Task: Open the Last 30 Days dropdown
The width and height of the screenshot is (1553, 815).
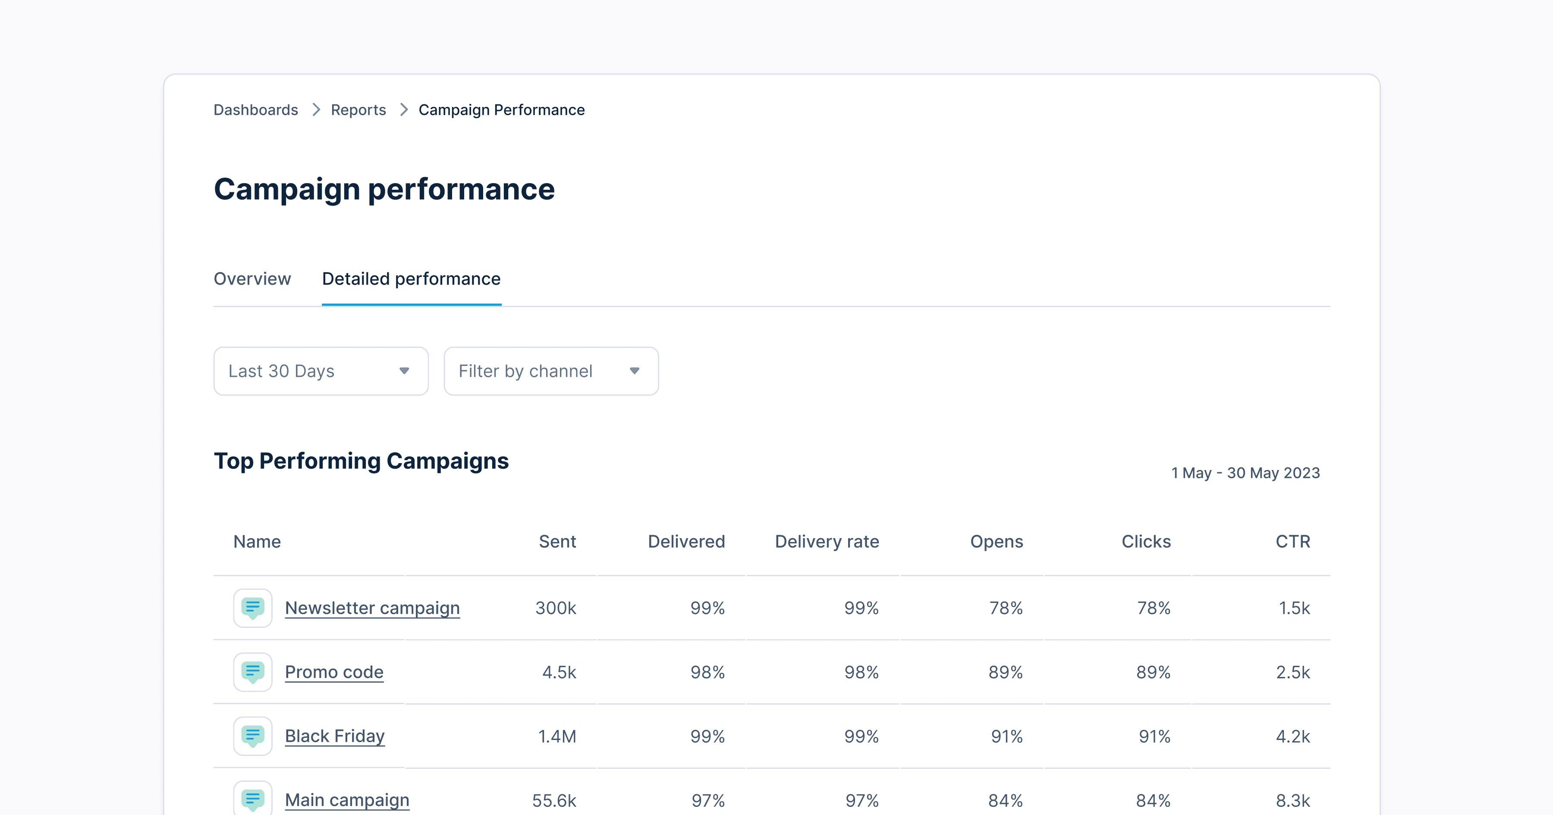Action: tap(321, 371)
